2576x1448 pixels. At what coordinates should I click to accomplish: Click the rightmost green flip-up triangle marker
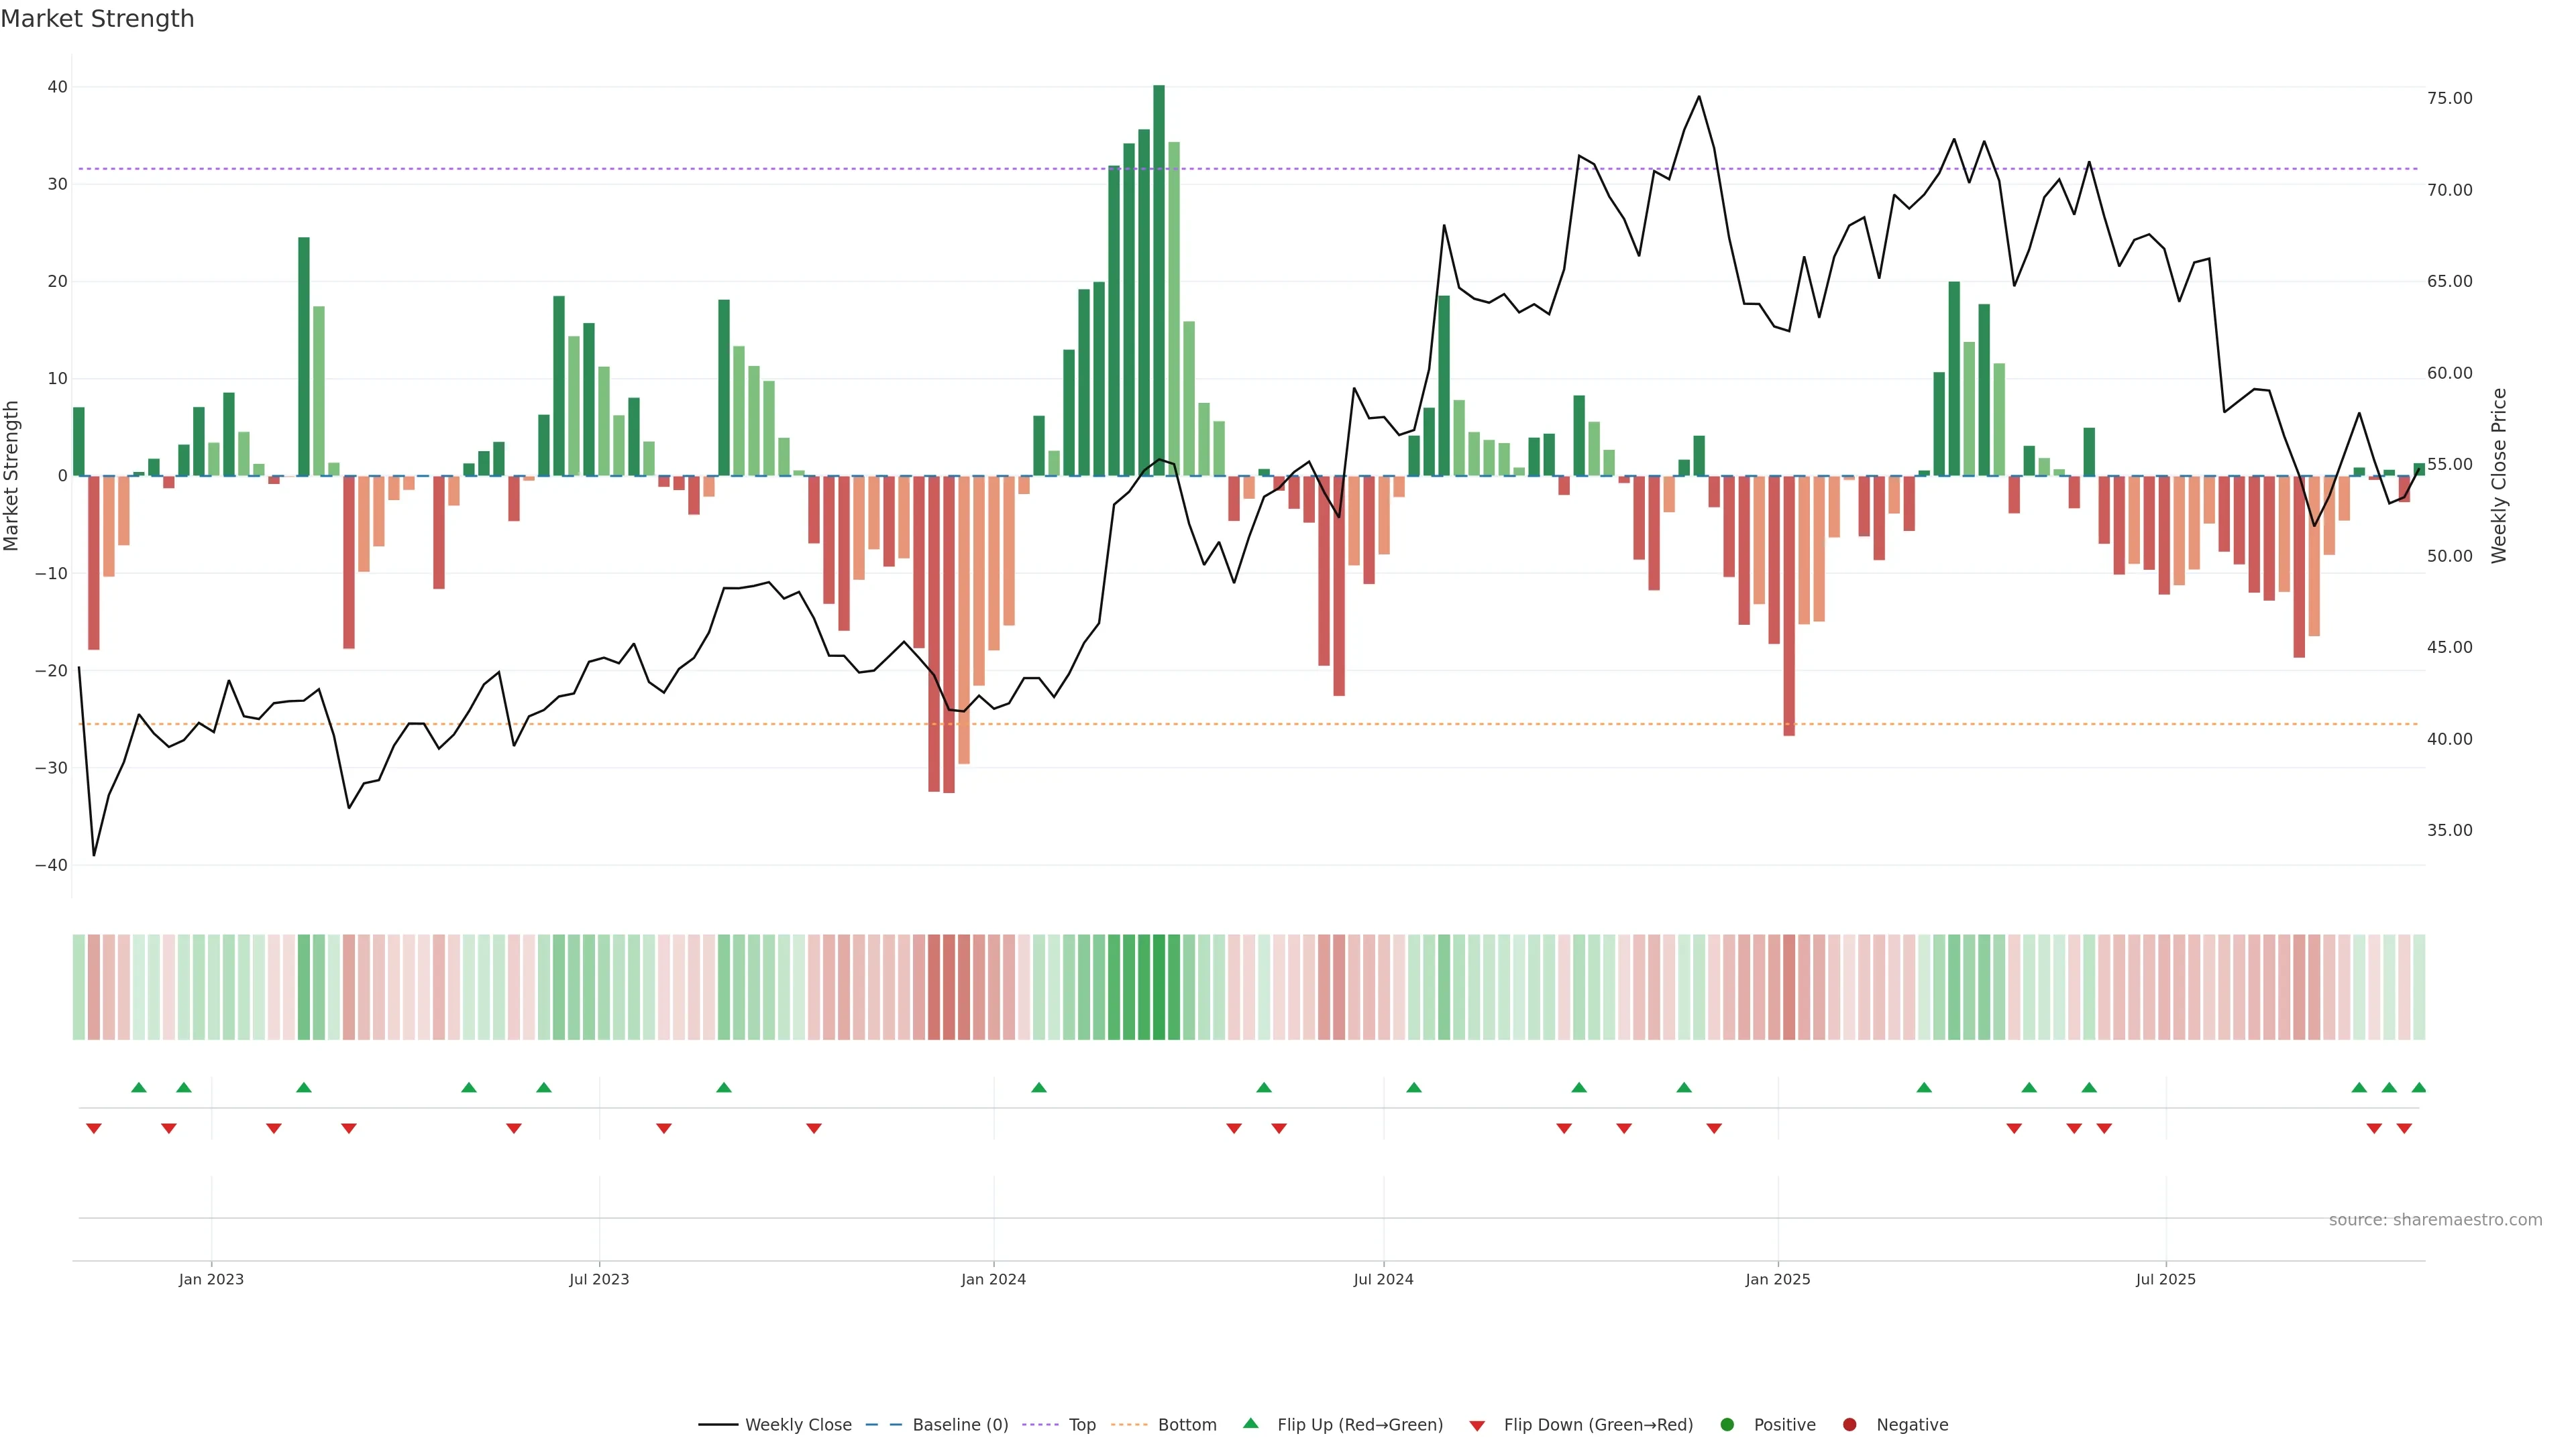click(2419, 1087)
